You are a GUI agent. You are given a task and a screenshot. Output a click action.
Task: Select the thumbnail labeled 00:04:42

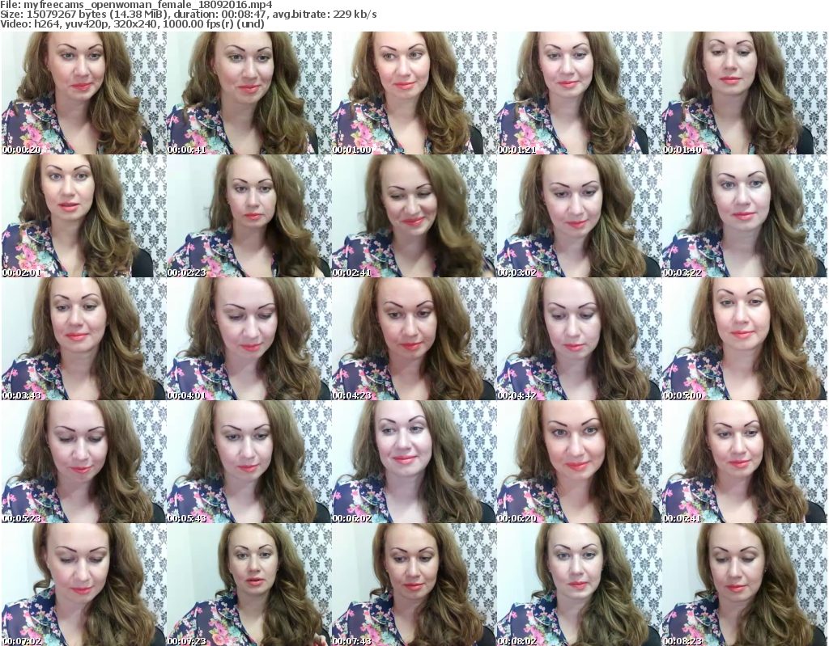coord(580,339)
